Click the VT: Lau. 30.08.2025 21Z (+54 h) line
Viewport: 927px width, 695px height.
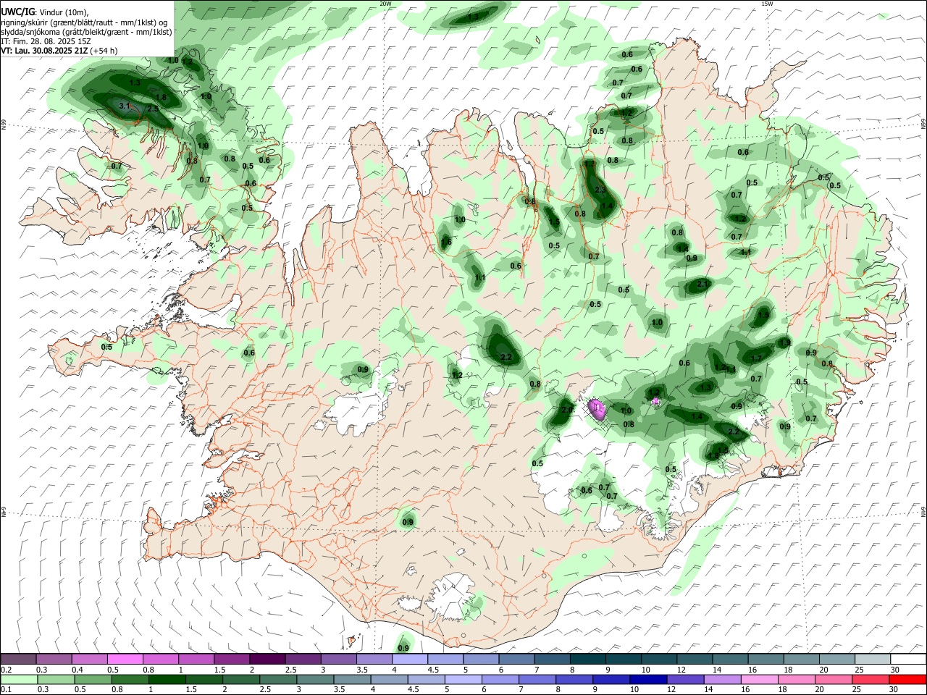[59, 51]
